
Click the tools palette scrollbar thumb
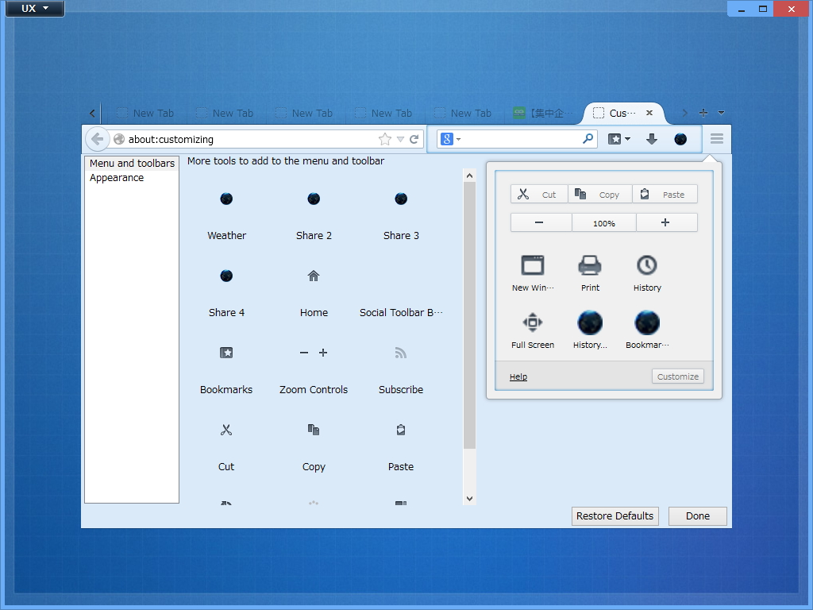(x=469, y=315)
